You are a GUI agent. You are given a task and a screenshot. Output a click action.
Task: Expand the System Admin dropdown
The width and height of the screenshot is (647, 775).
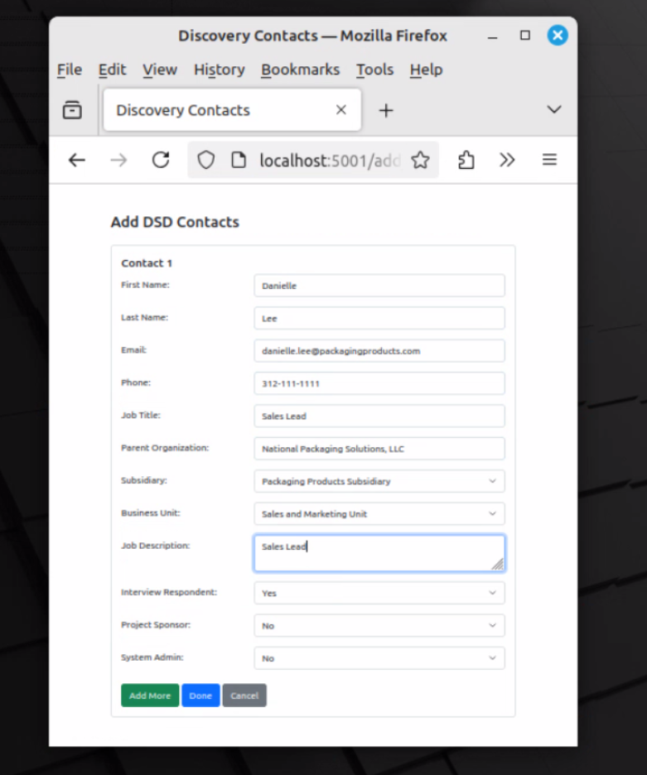point(379,658)
